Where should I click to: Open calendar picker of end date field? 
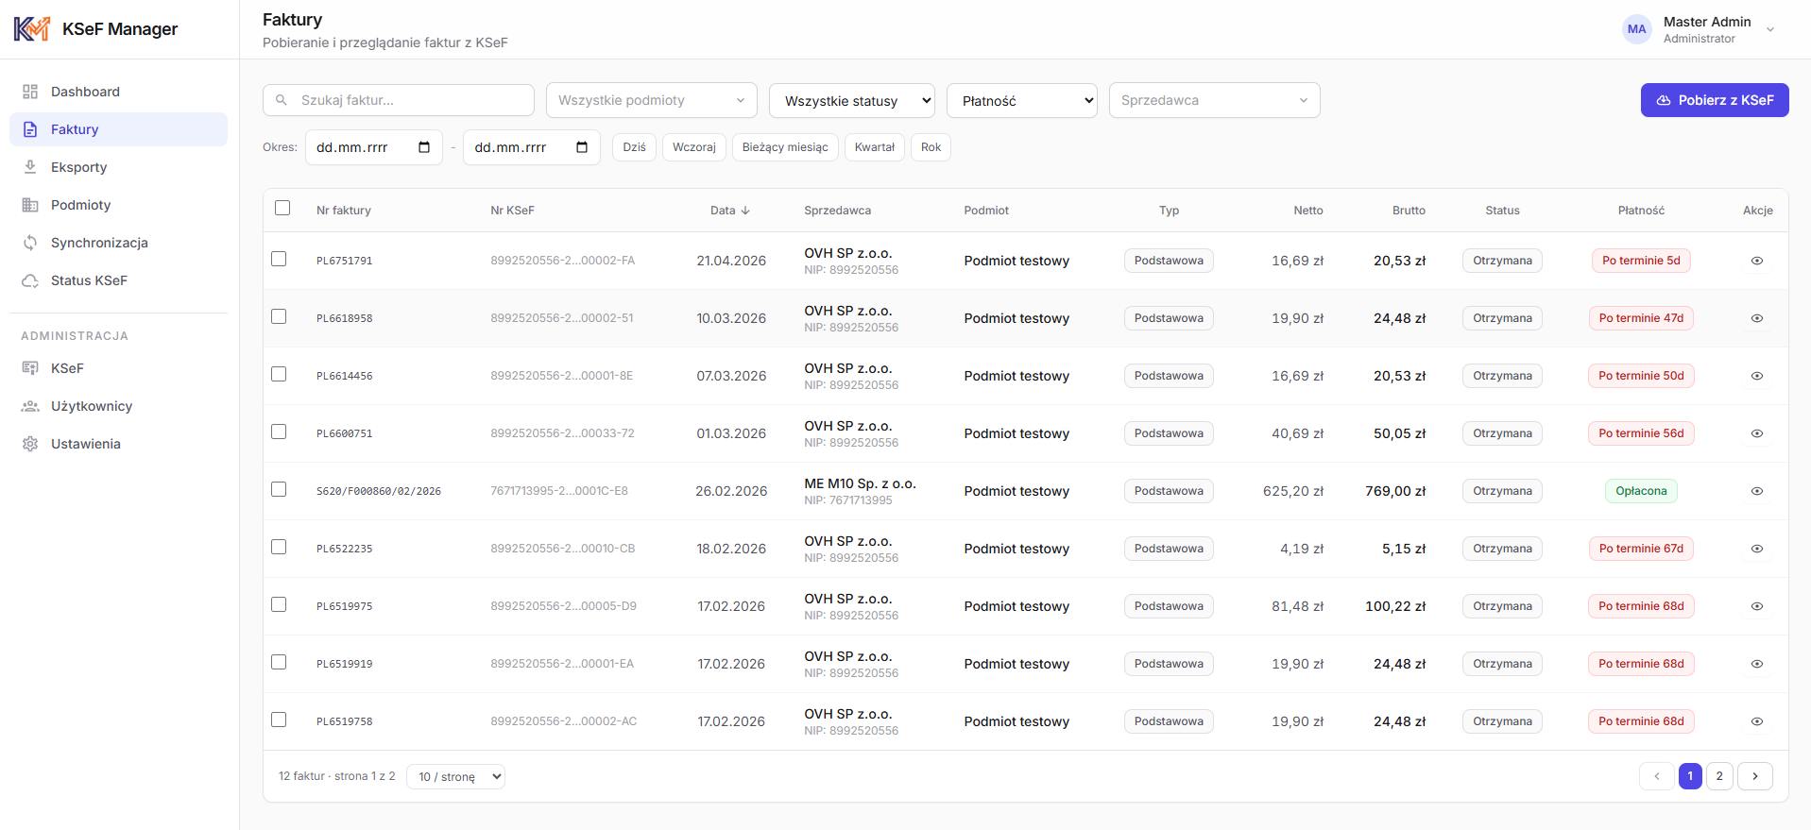pos(582,147)
